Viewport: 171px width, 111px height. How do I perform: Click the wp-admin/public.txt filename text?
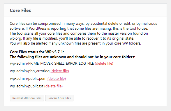click(x=27, y=86)
